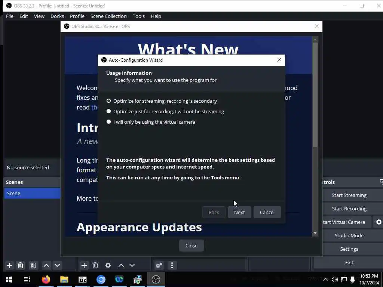The image size is (383, 287).
Task: Click network icon in system tray
Action: [x=344, y=280]
